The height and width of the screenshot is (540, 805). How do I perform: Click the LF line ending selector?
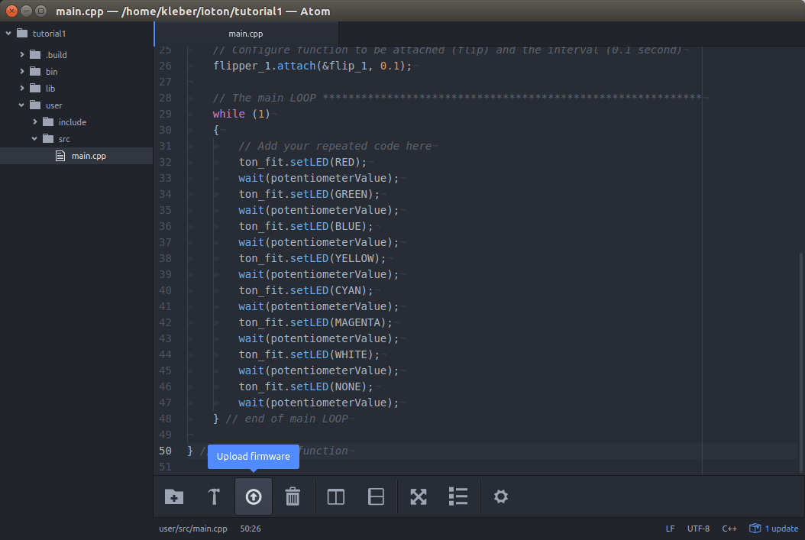coord(670,529)
